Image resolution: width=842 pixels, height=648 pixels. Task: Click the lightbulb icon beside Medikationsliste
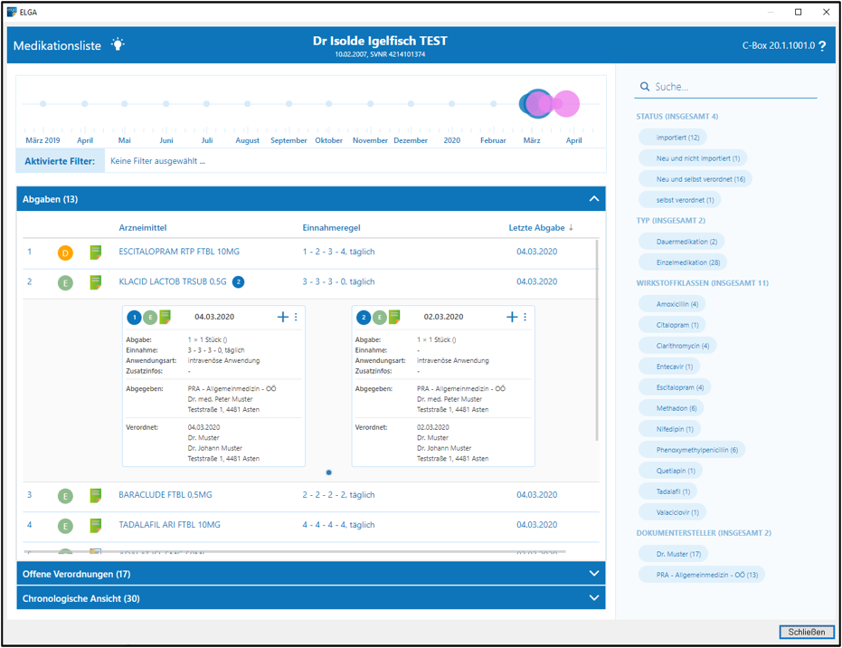coord(118,44)
